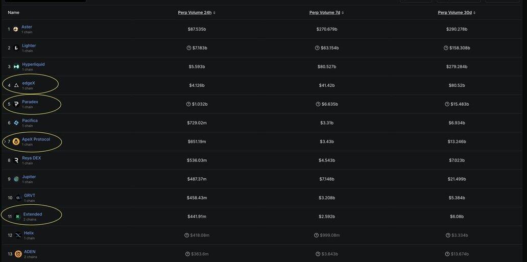Click the Lighter protocol logo icon
This screenshot has width=527, height=262.
(16, 48)
